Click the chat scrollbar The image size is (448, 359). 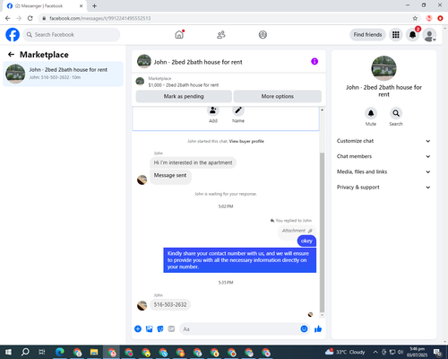click(322, 232)
